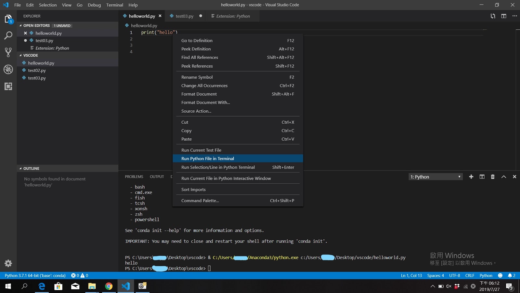This screenshot has height=293, width=520.
Task: Select test02.py in the VSCODE folder
Action: coord(37,70)
